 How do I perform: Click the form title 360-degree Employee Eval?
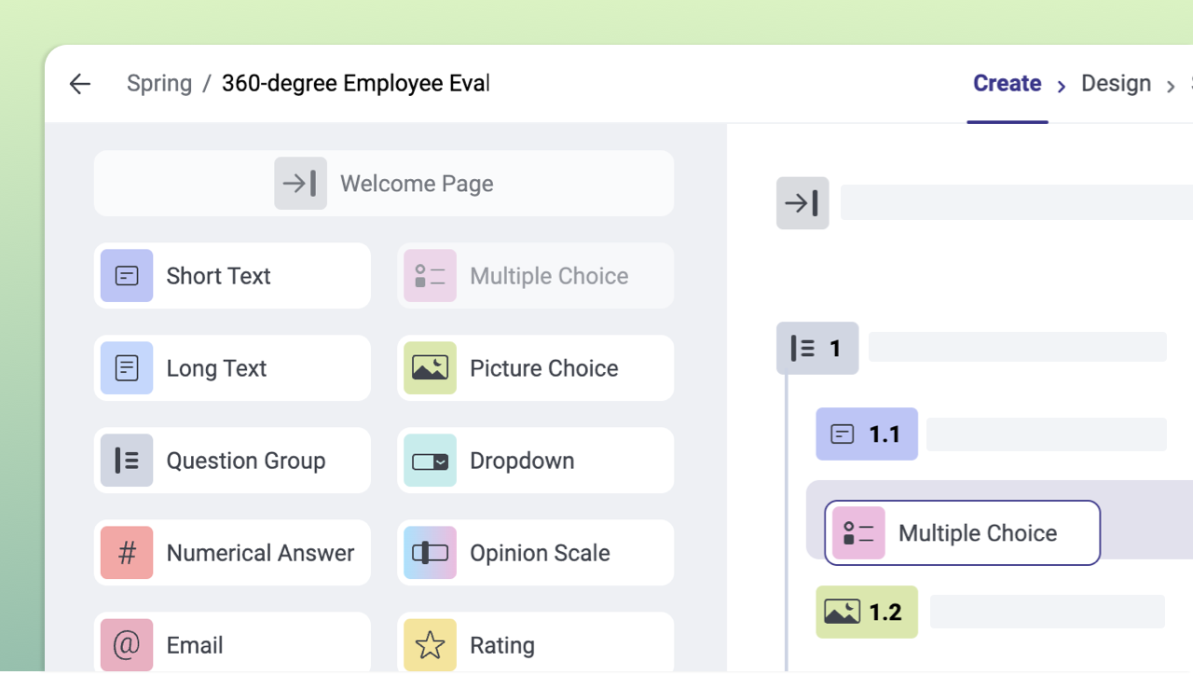(355, 83)
